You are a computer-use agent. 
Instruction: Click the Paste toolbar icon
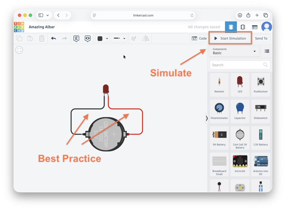pos(30,38)
